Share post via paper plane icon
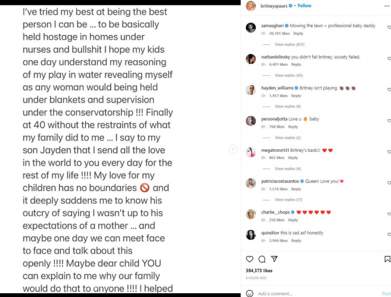This screenshot has width=391, height=297. click(274, 259)
